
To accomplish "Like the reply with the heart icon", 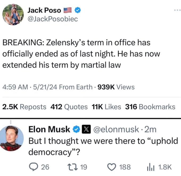I will pos(112,167).
